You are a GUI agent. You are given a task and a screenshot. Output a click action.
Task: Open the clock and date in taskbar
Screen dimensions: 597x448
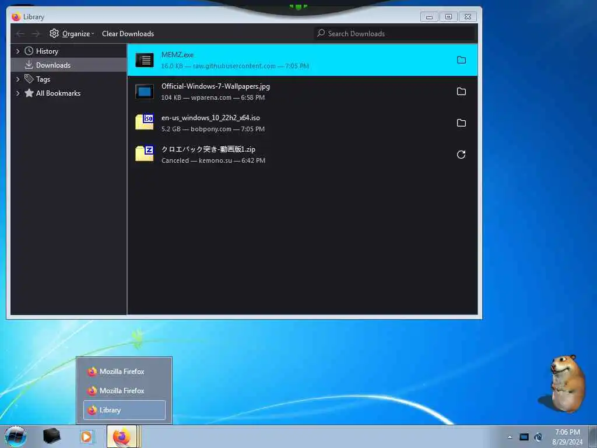coord(567,437)
